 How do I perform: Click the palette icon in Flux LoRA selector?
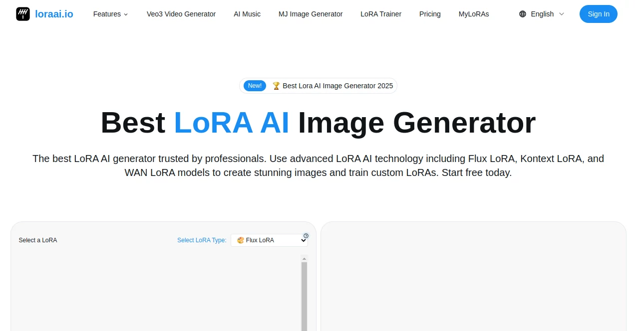pyautogui.click(x=241, y=240)
